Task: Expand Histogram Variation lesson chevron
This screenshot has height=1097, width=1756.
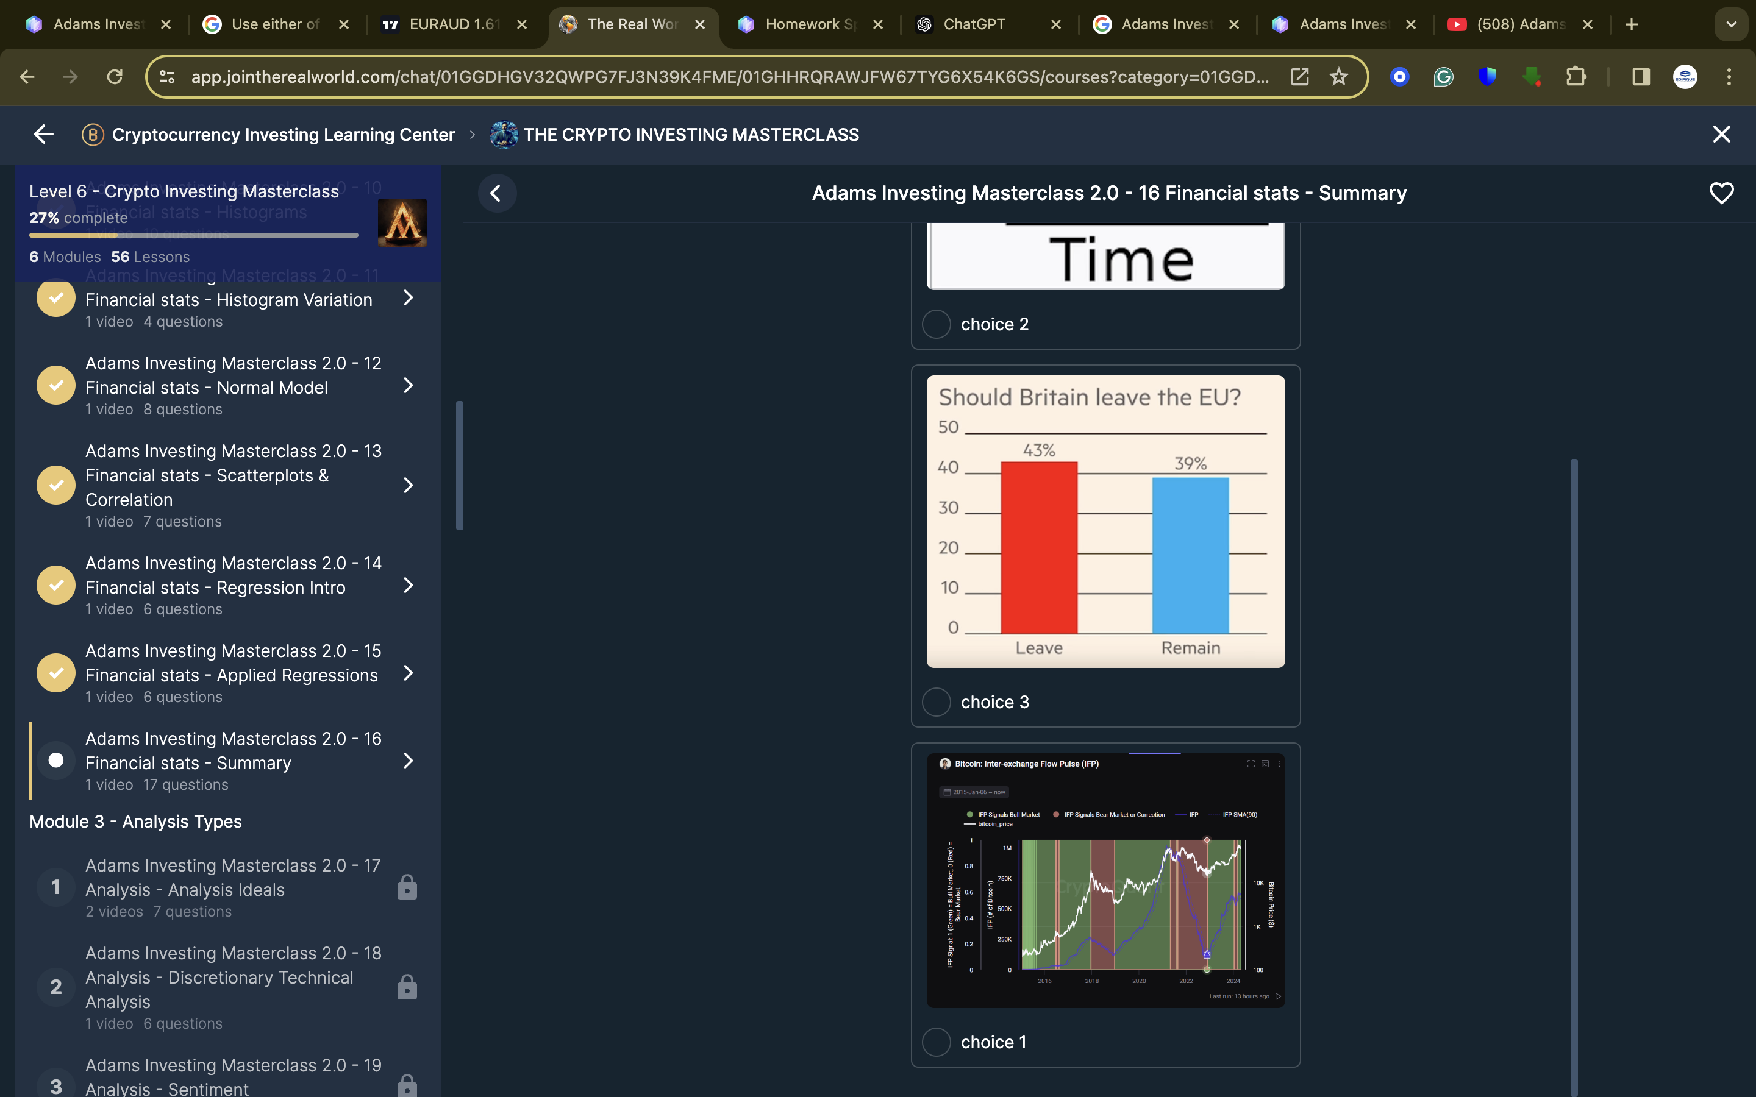Action: 409,297
